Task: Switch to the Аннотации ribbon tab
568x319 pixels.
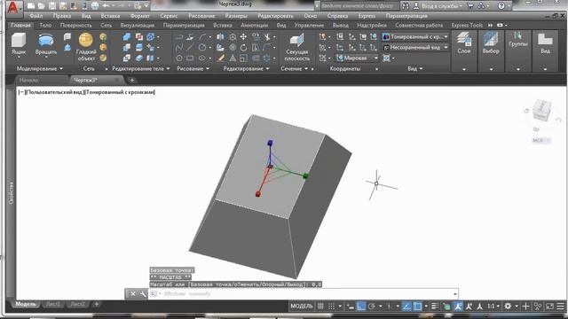Action: (255, 26)
